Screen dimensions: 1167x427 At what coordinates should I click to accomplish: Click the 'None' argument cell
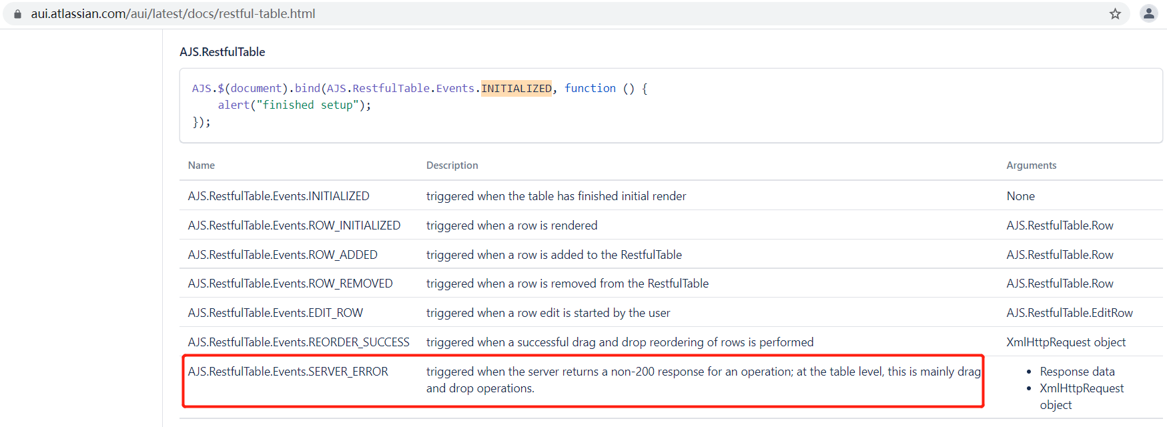click(1021, 196)
